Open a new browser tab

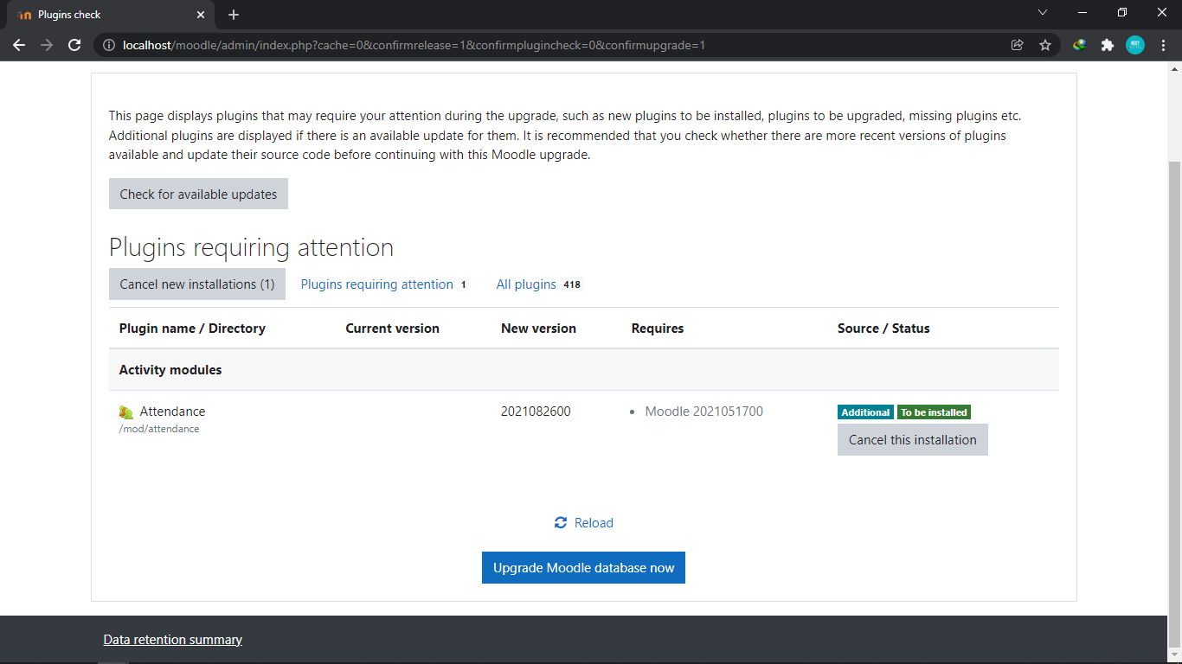[234, 15]
